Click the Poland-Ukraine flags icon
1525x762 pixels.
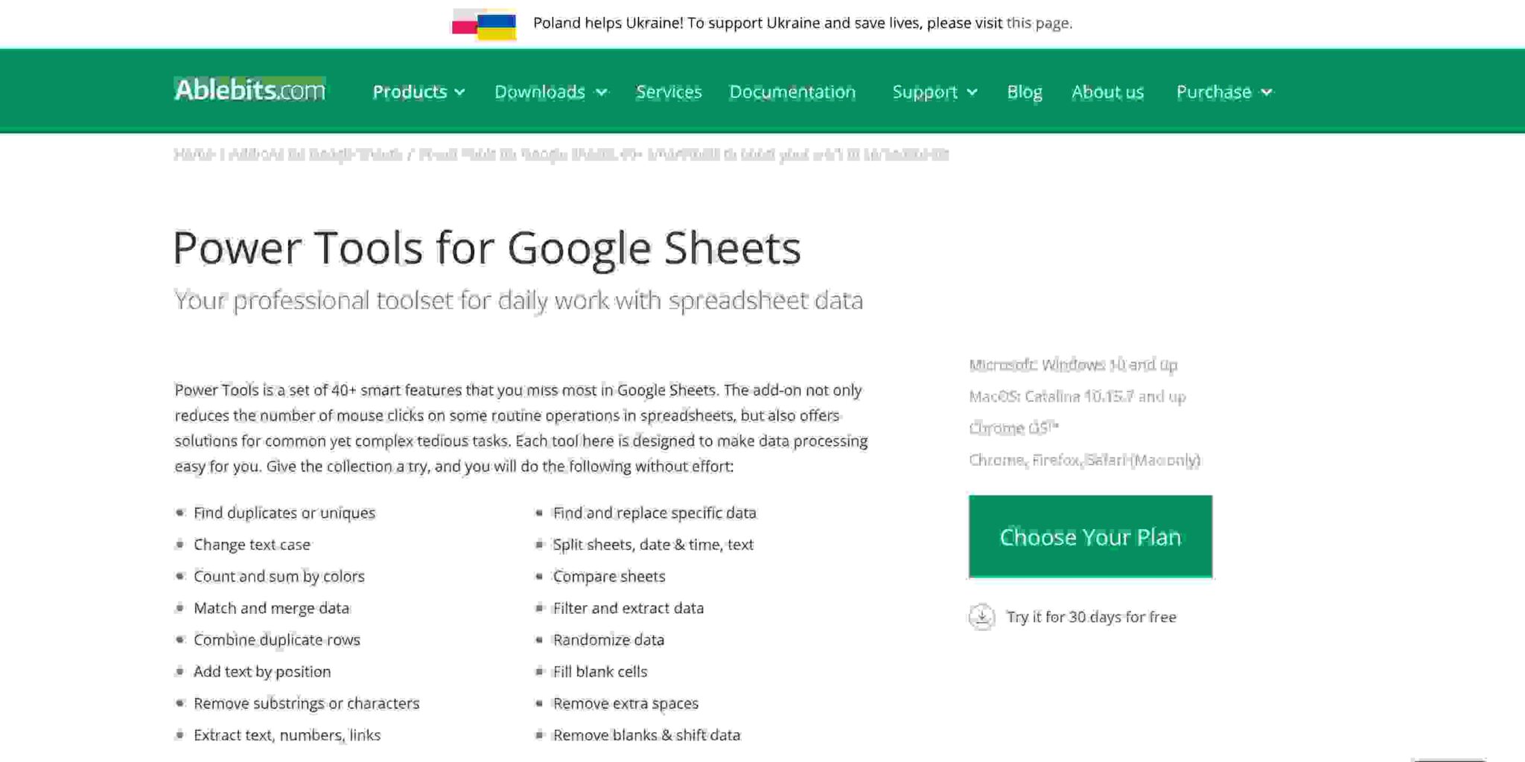pos(484,24)
